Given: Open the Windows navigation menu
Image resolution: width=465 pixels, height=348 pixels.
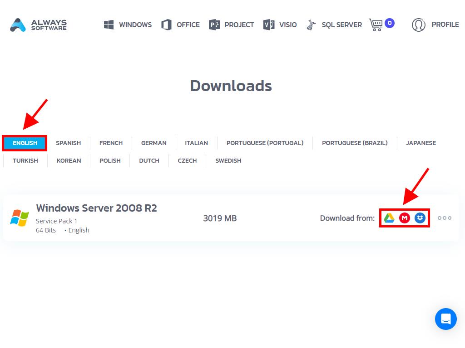Looking at the screenshot, I should pyautogui.click(x=128, y=25).
